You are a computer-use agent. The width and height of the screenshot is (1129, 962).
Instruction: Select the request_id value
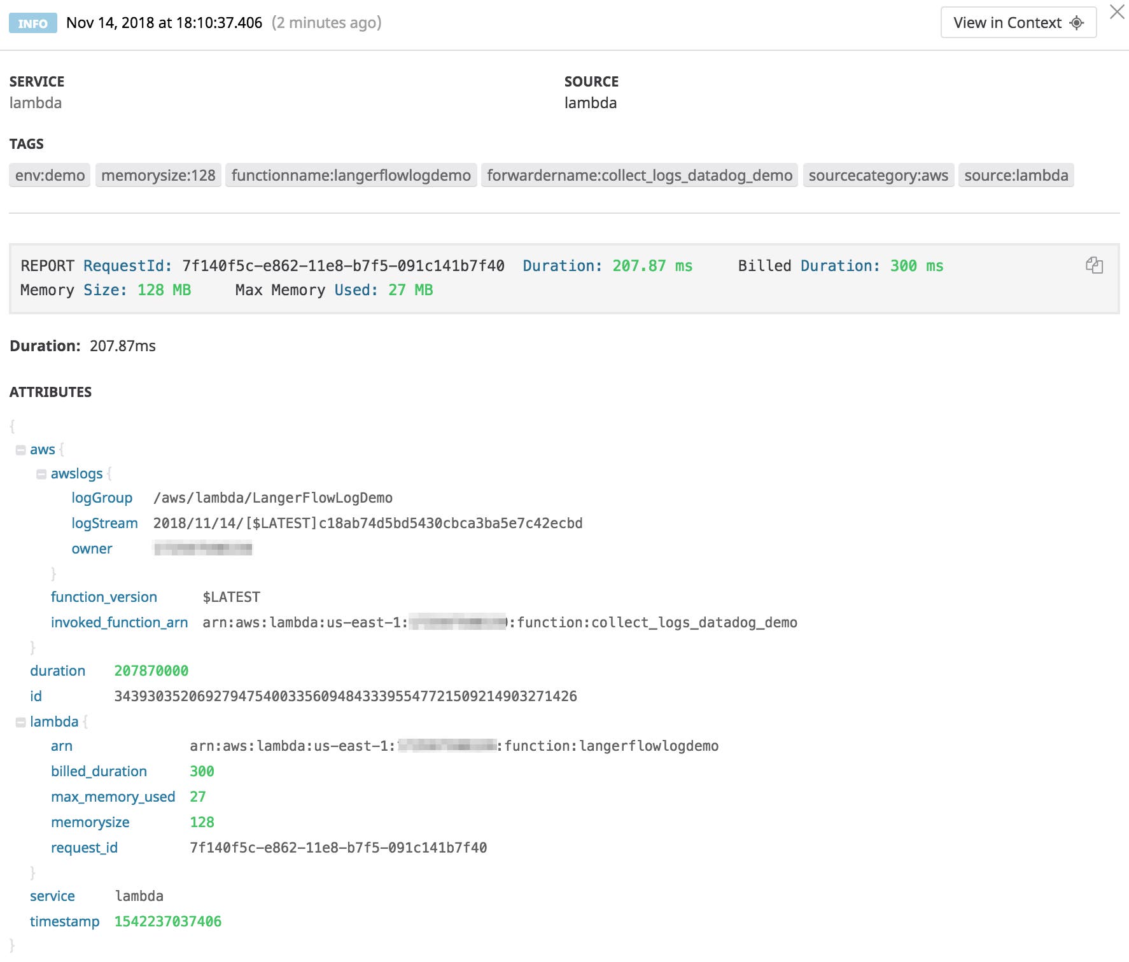click(338, 847)
